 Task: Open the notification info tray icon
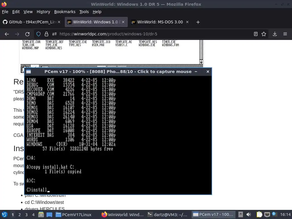click(274, 214)
